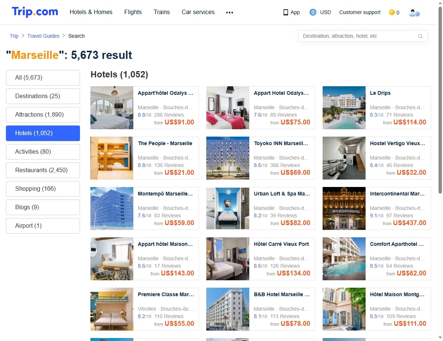Open Urban Loft & Spa photo

[x=228, y=208]
